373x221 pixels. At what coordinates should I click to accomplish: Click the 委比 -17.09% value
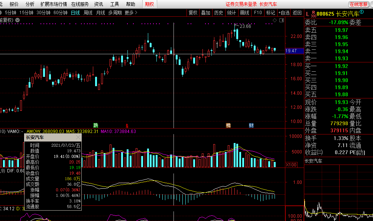tap(338, 23)
